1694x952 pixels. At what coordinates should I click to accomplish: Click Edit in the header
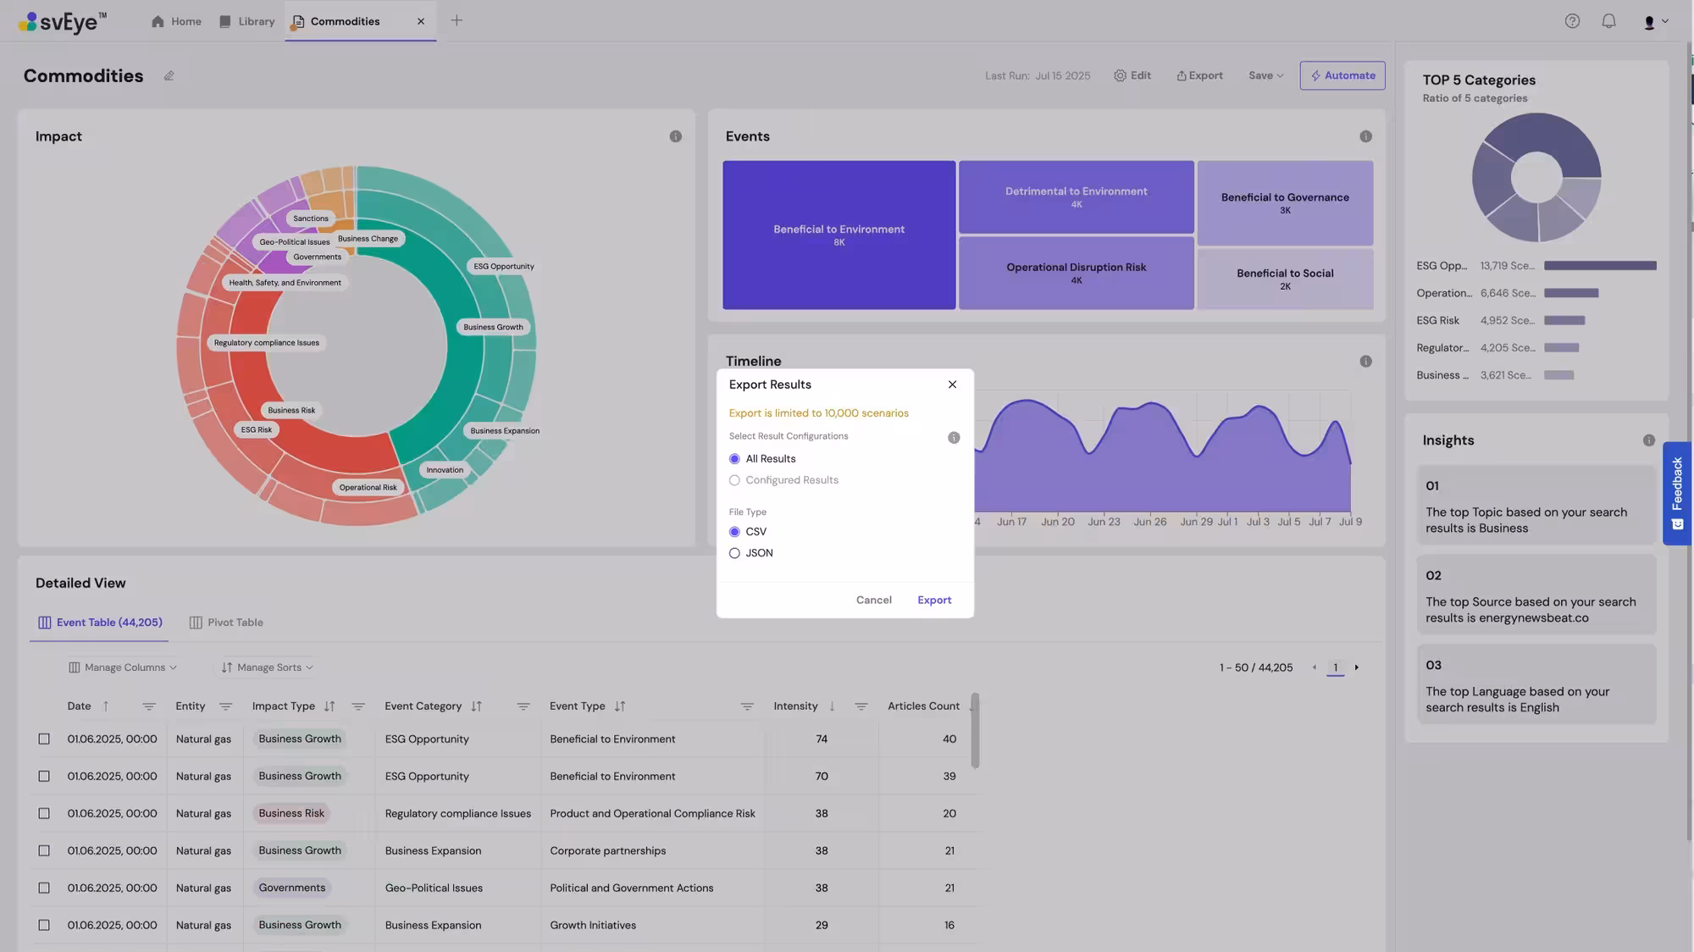click(x=1132, y=75)
